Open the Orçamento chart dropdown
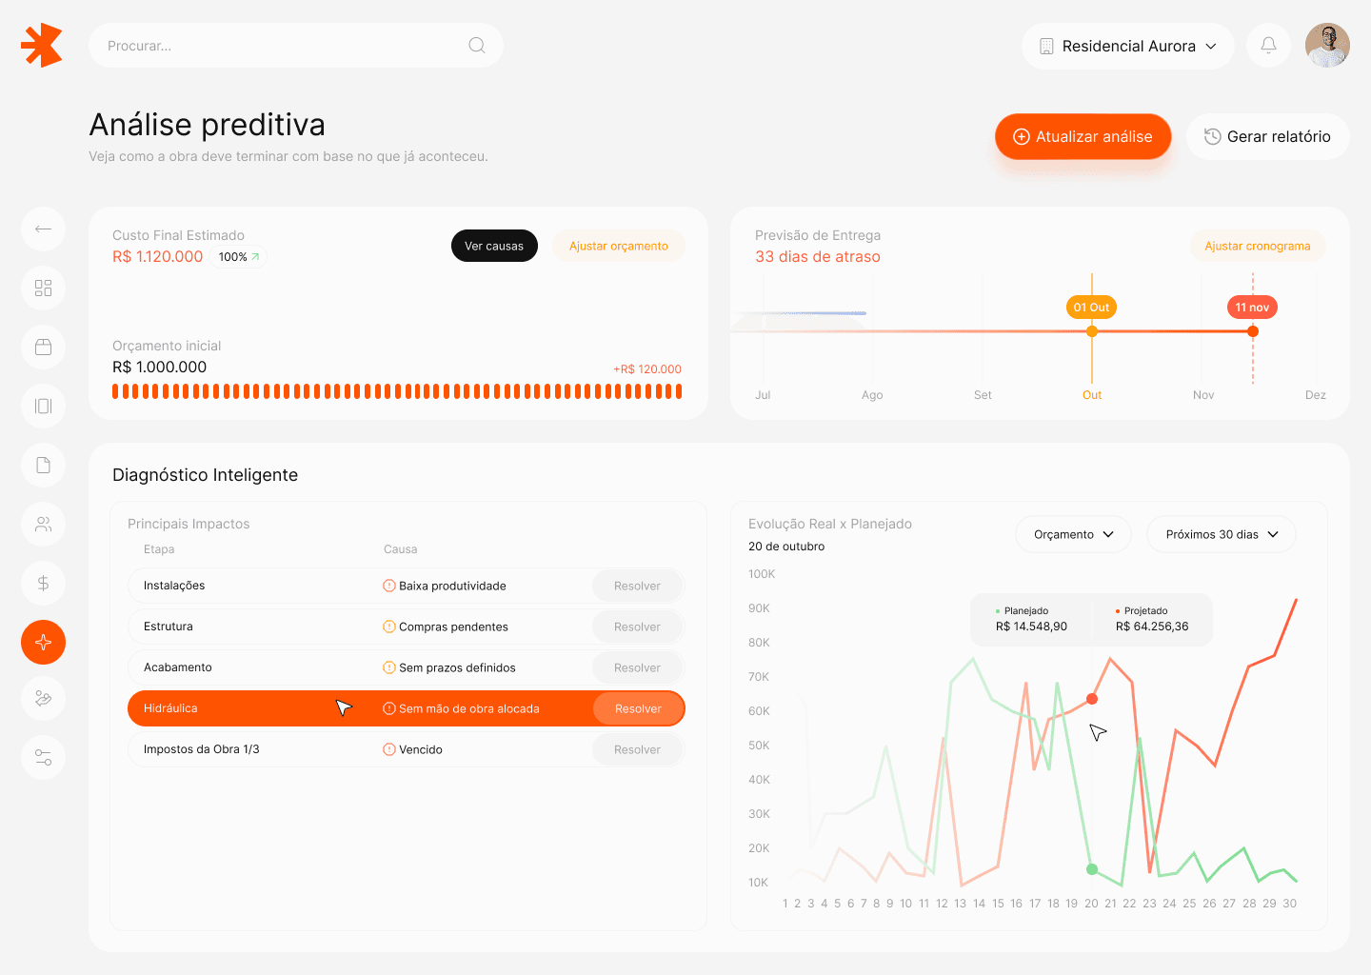 click(1073, 534)
